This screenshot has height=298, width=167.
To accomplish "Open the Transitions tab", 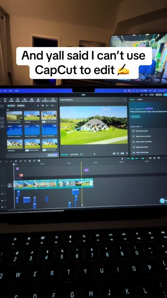I will 25,100.
